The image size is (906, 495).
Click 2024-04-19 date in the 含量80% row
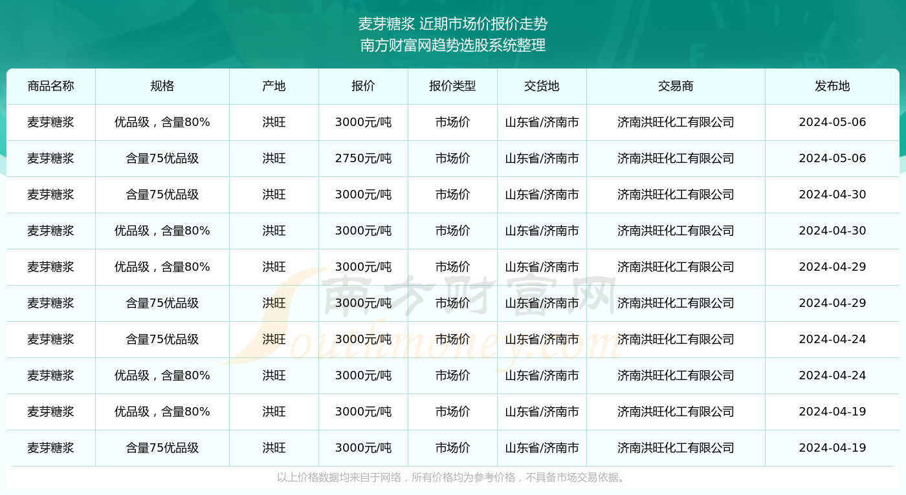click(x=832, y=412)
